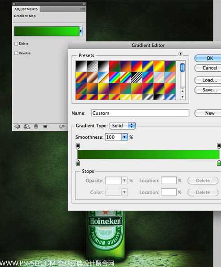Image resolution: width=221 pixels, height=267 pixels.
Task: Open the Adjustments panel options menu
Action: coord(82,9)
